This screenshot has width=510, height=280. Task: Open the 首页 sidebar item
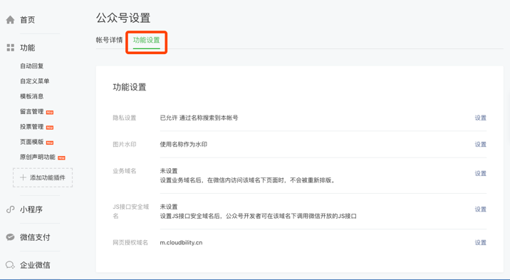click(x=27, y=20)
